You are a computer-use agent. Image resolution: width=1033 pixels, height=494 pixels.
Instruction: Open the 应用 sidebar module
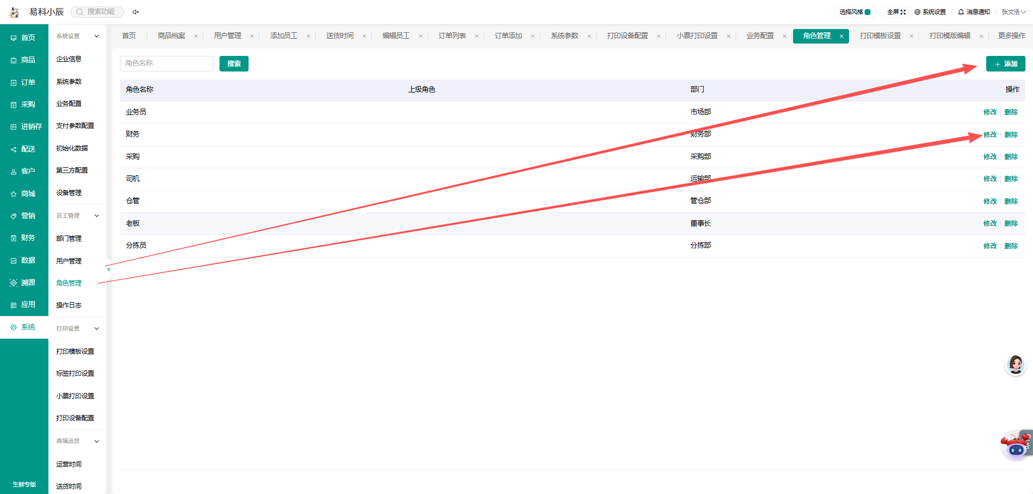tap(24, 305)
